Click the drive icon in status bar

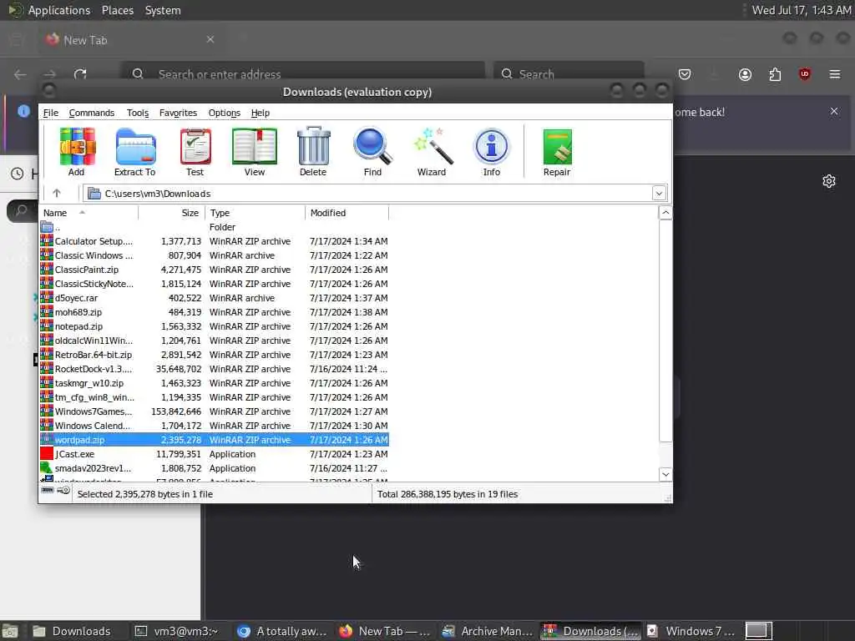click(48, 491)
